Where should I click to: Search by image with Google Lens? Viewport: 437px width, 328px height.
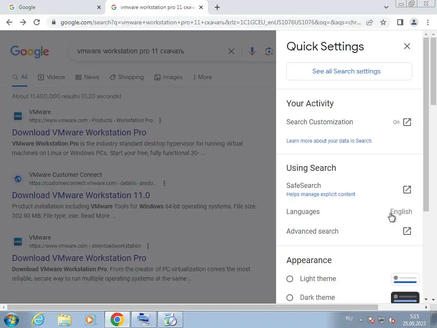coord(269,51)
